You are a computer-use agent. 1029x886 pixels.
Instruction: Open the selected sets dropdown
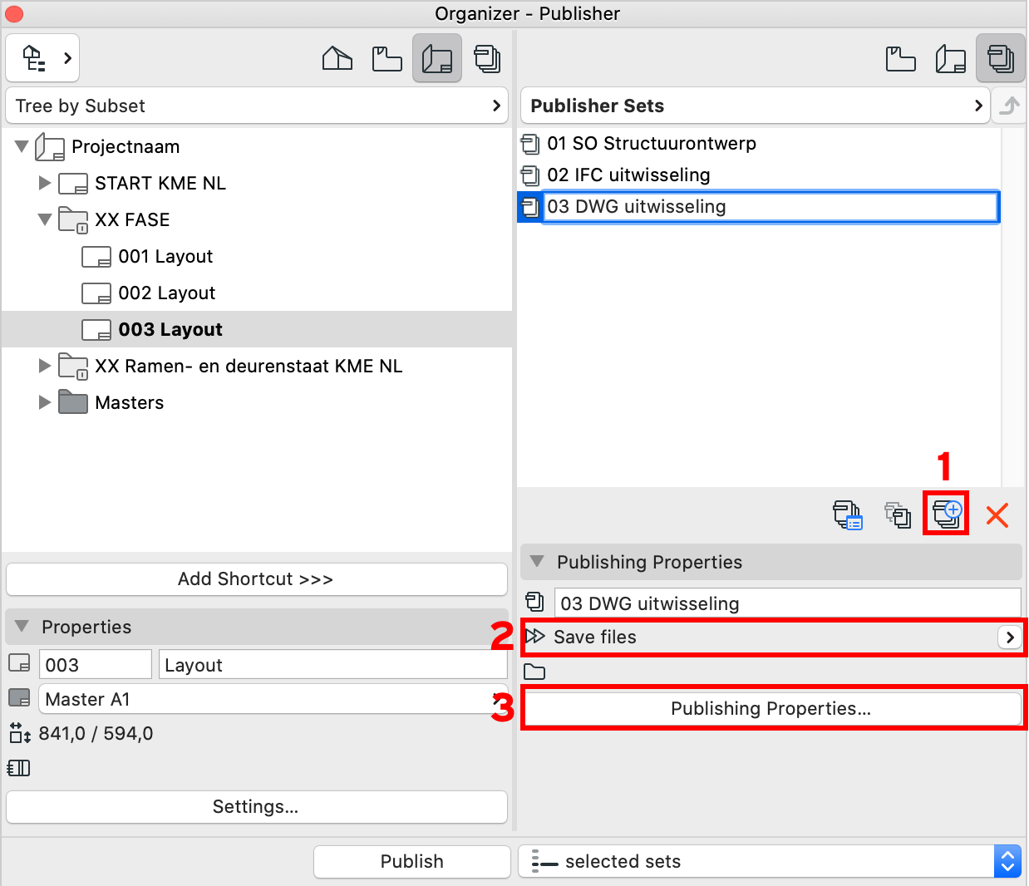coord(770,862)
